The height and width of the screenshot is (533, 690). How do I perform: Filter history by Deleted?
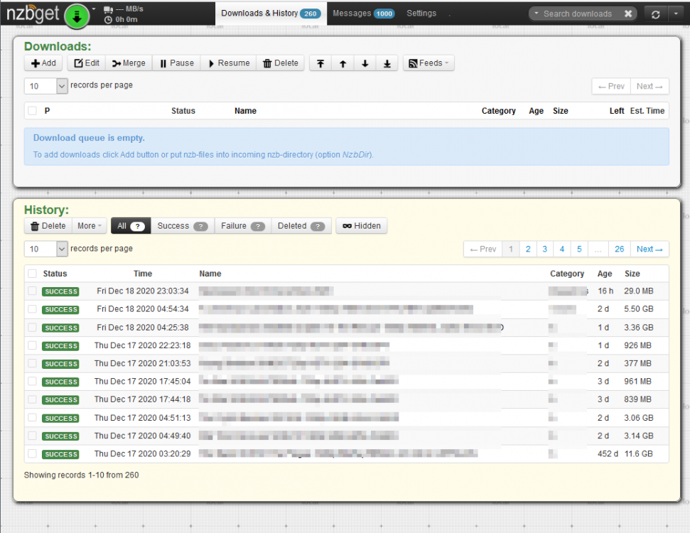(x=301, y=226)
